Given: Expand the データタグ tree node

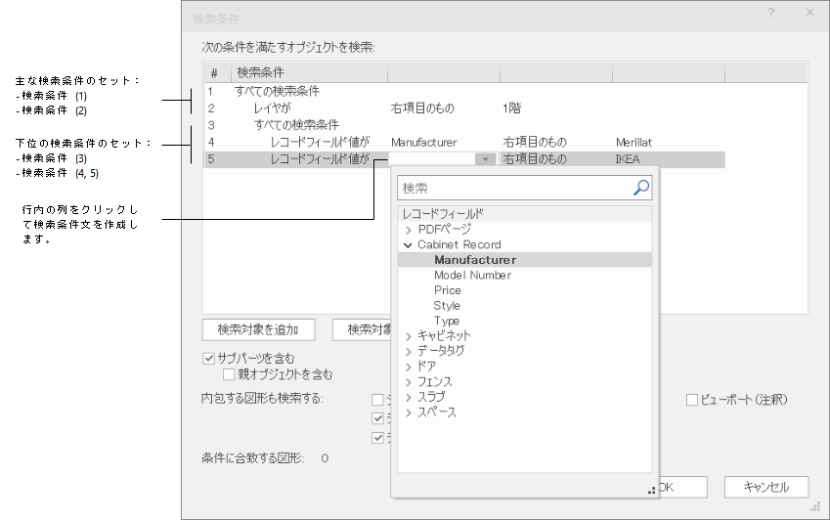Looking at the screenshot, I should pyautogui.click(x=409, y=350).
